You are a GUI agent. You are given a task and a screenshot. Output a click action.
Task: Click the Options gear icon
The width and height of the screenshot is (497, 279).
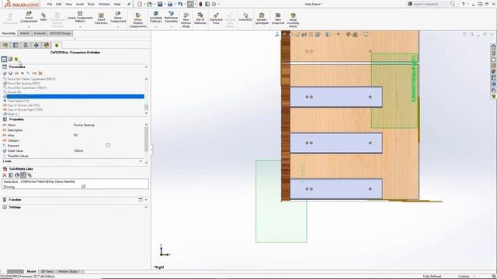(x=214, y=4)
